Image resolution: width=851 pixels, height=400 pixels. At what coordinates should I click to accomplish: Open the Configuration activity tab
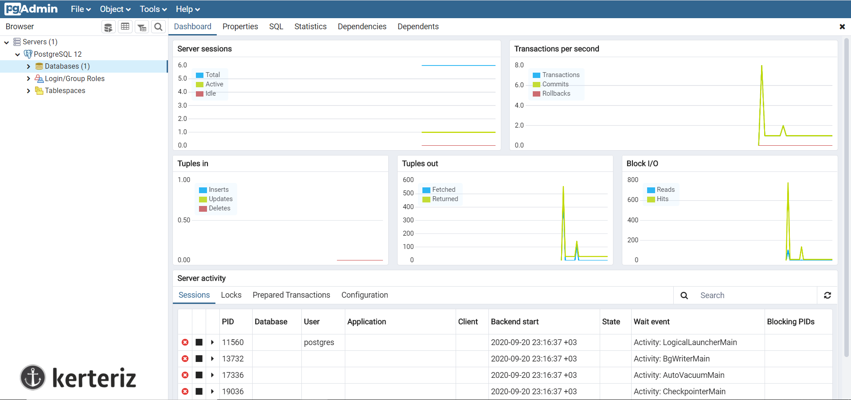click(x=365, y=295)
